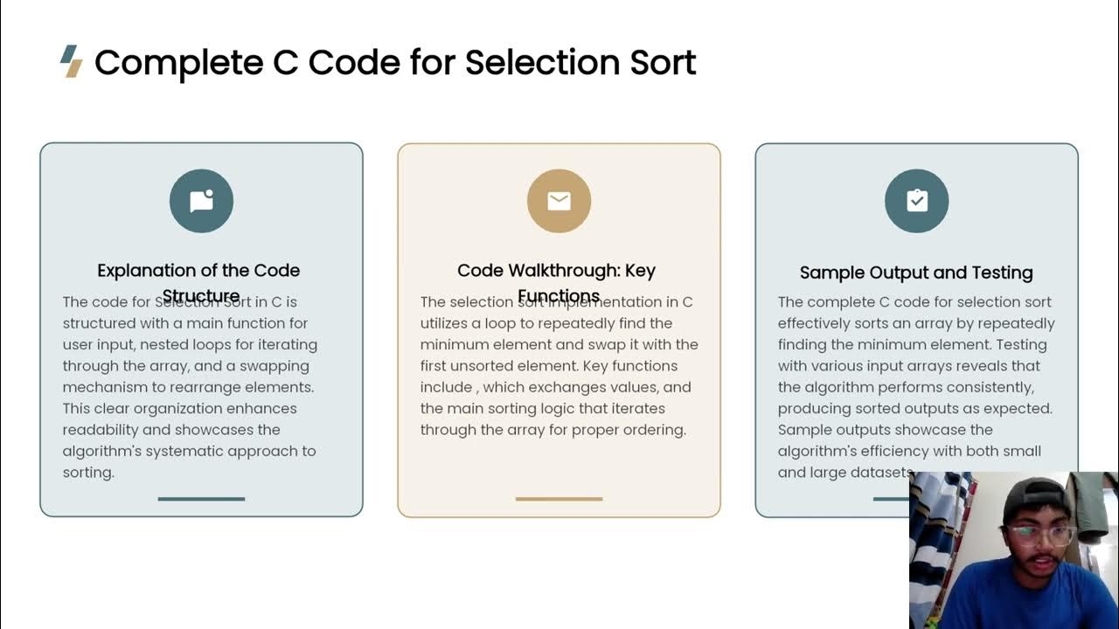1119x629 pixels.
Task: Click the striped fabric in webcam video
Action: click(937, 542)
